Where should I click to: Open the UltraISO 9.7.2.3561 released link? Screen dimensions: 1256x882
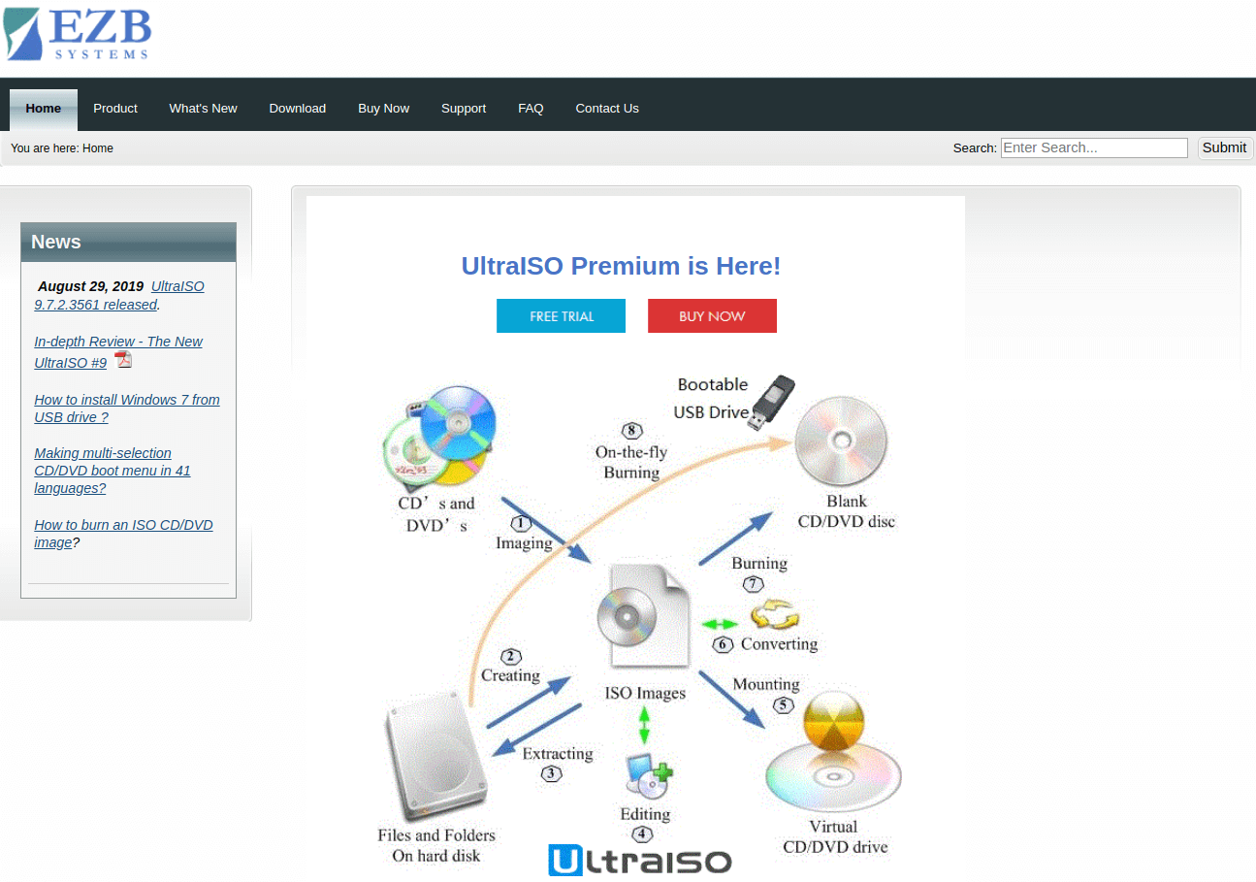click(119, 295)
